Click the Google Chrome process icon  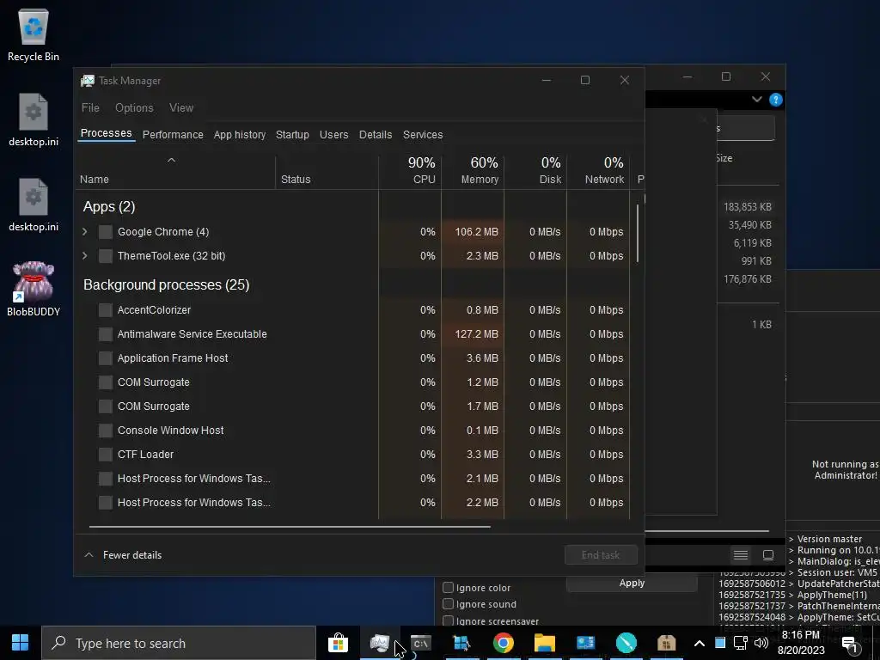(106, 232)
